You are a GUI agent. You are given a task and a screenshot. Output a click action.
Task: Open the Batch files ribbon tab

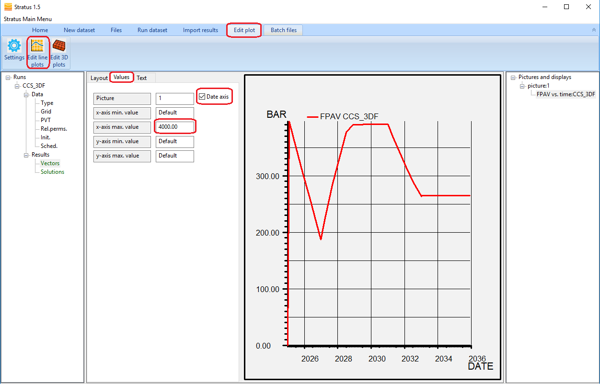pos(284,30)
